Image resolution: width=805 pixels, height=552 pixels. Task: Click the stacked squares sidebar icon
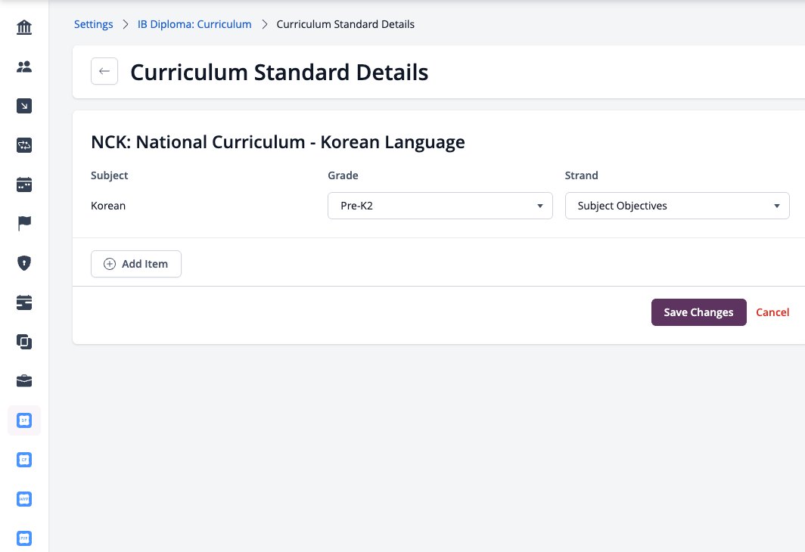(24, 342)
